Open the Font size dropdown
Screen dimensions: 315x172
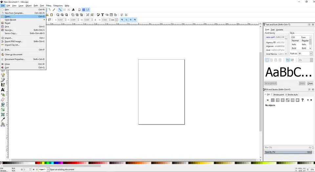click(311, 53)
